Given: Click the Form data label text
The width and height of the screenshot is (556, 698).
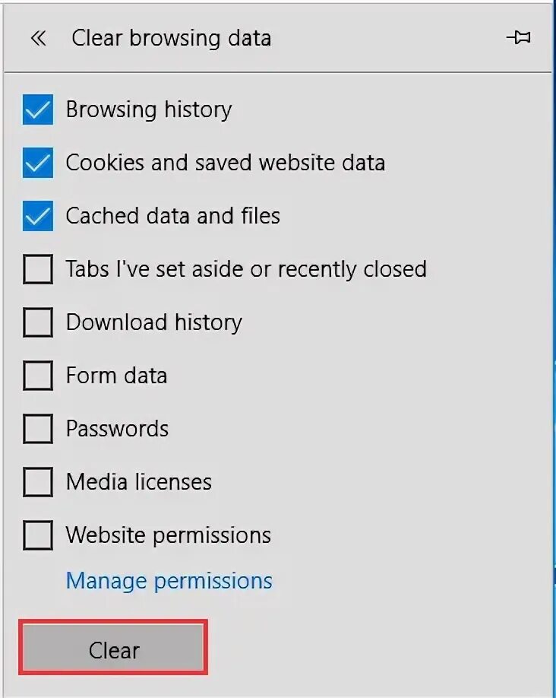Looking at the screenshot, I should (x=116, y=376).
